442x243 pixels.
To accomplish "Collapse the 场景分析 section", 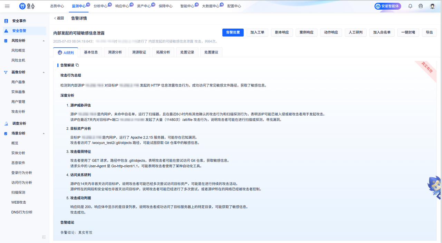I will [44, 133].
